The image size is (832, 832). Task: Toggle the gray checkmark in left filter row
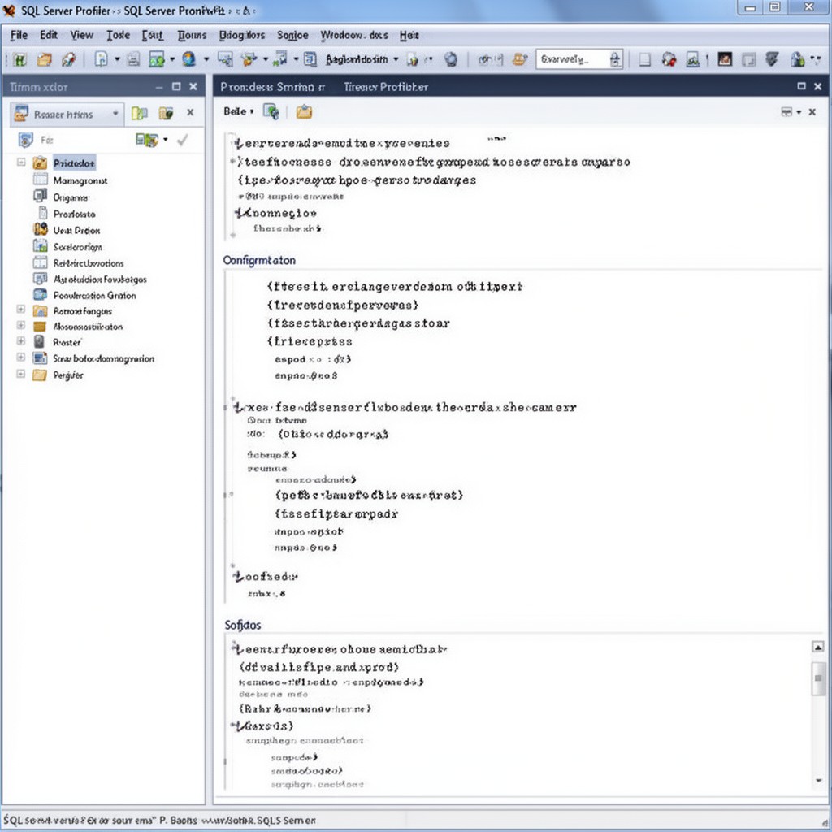(182, 140)
